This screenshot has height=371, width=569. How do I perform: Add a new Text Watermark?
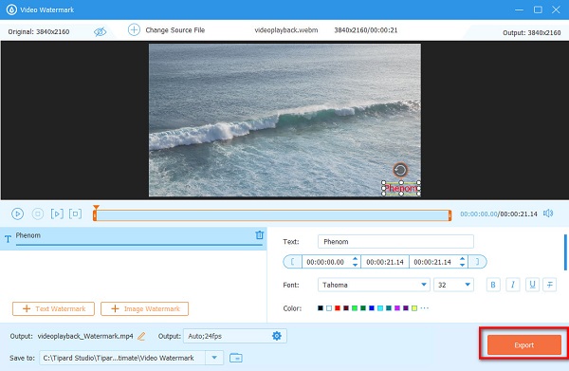pyautogui.click(x=53, y=309)
